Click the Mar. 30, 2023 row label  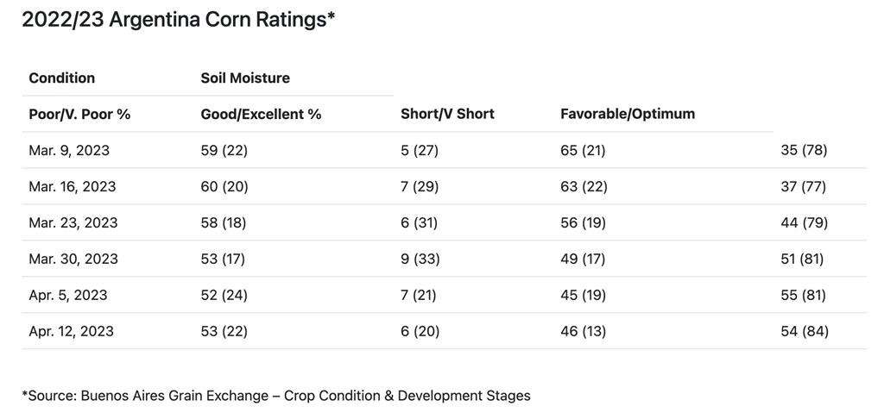pos(73,259)
